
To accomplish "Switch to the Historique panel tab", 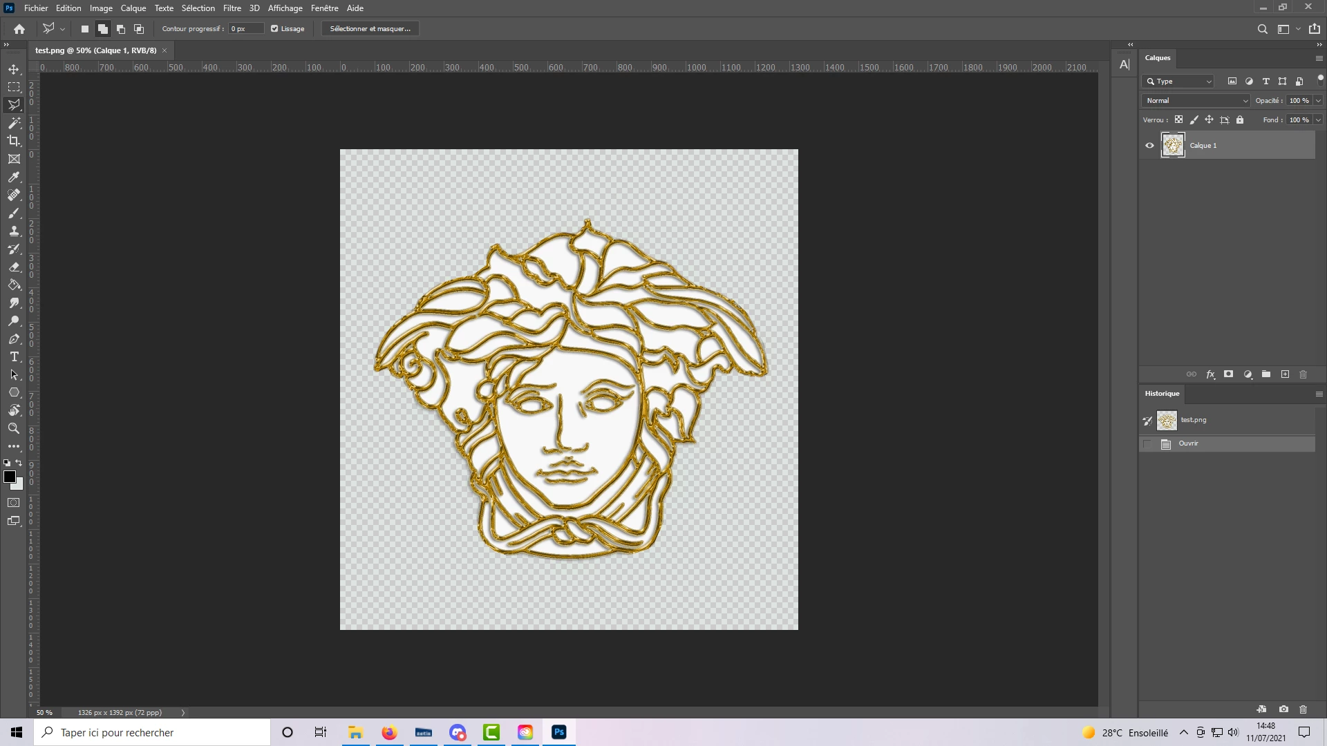I will click(1162, 394).
